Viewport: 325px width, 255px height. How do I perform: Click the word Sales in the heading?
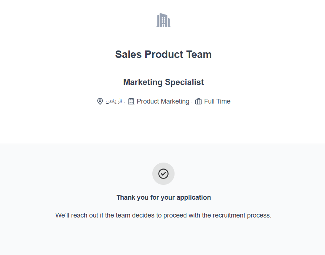128,55
